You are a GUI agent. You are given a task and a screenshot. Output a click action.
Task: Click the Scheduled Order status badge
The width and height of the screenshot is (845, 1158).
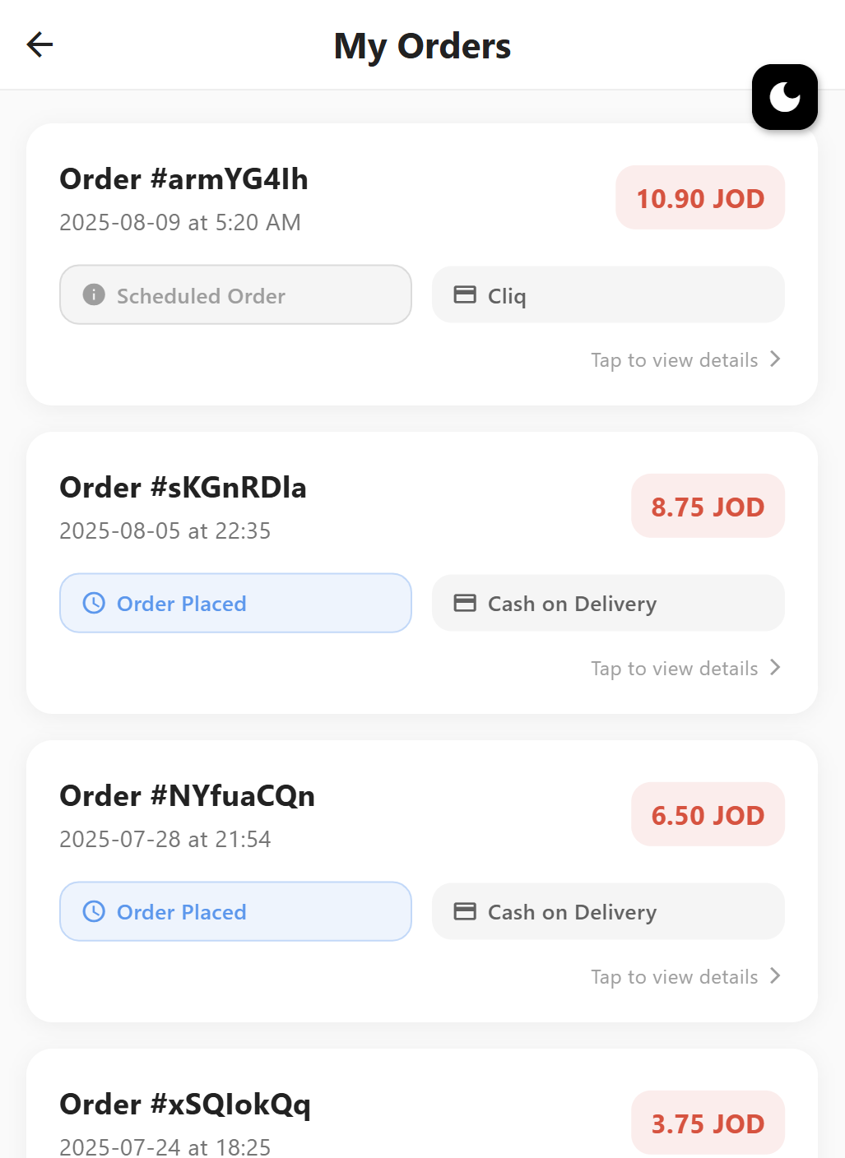[x=235, y=294]
